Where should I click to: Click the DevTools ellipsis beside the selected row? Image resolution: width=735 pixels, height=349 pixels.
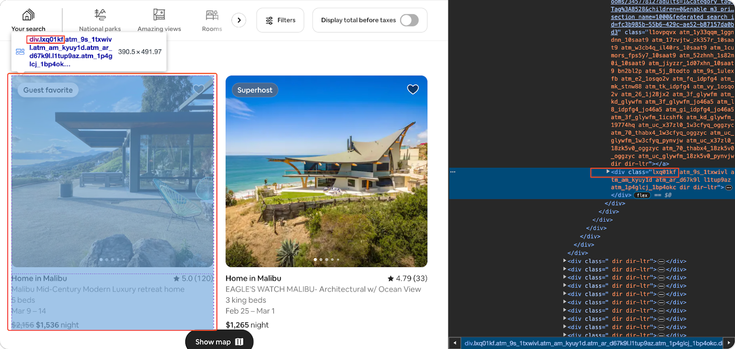point(453,172)
